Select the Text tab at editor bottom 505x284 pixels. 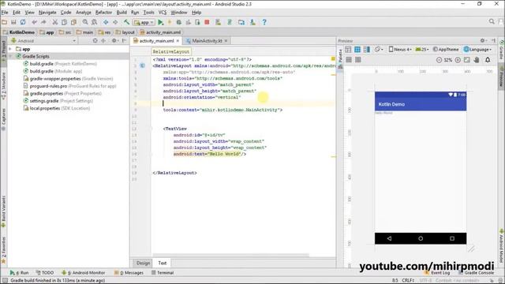pyautogui.click(x=163, y=263)
